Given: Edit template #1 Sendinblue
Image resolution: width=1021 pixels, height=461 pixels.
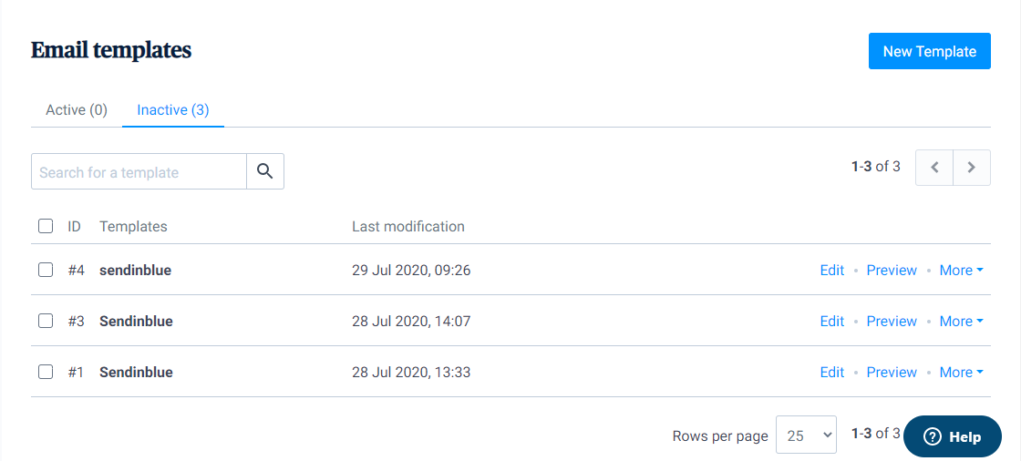Looking at the screenshot, I should [x=831, y=373].
